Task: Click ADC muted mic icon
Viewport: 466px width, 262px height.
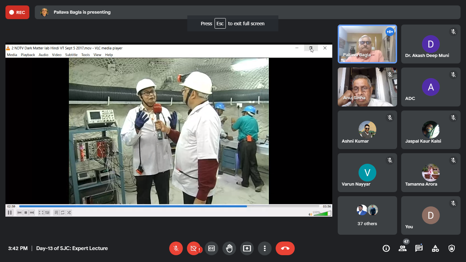Action: tap(453, 74)
